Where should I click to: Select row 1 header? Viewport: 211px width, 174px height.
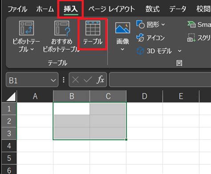(9, 109)
